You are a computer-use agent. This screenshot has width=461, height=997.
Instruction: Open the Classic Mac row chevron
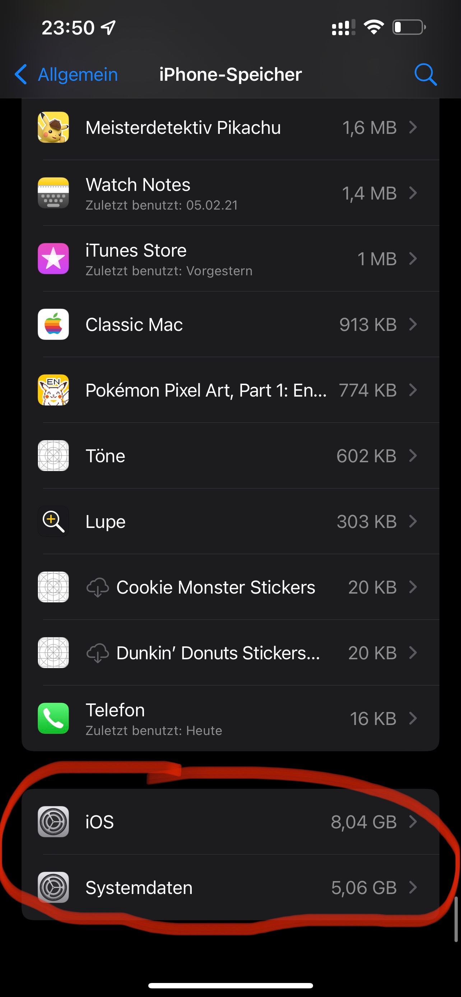point(413,324)
